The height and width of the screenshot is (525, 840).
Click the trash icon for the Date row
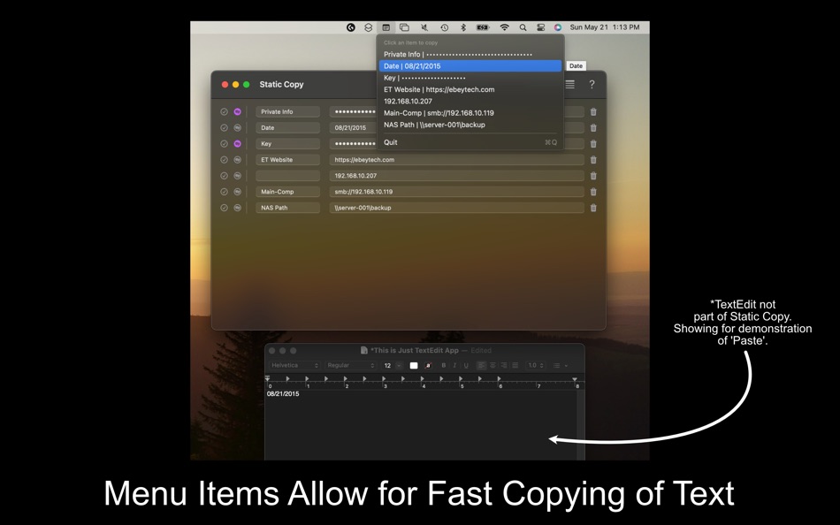[x=593, y=128]
